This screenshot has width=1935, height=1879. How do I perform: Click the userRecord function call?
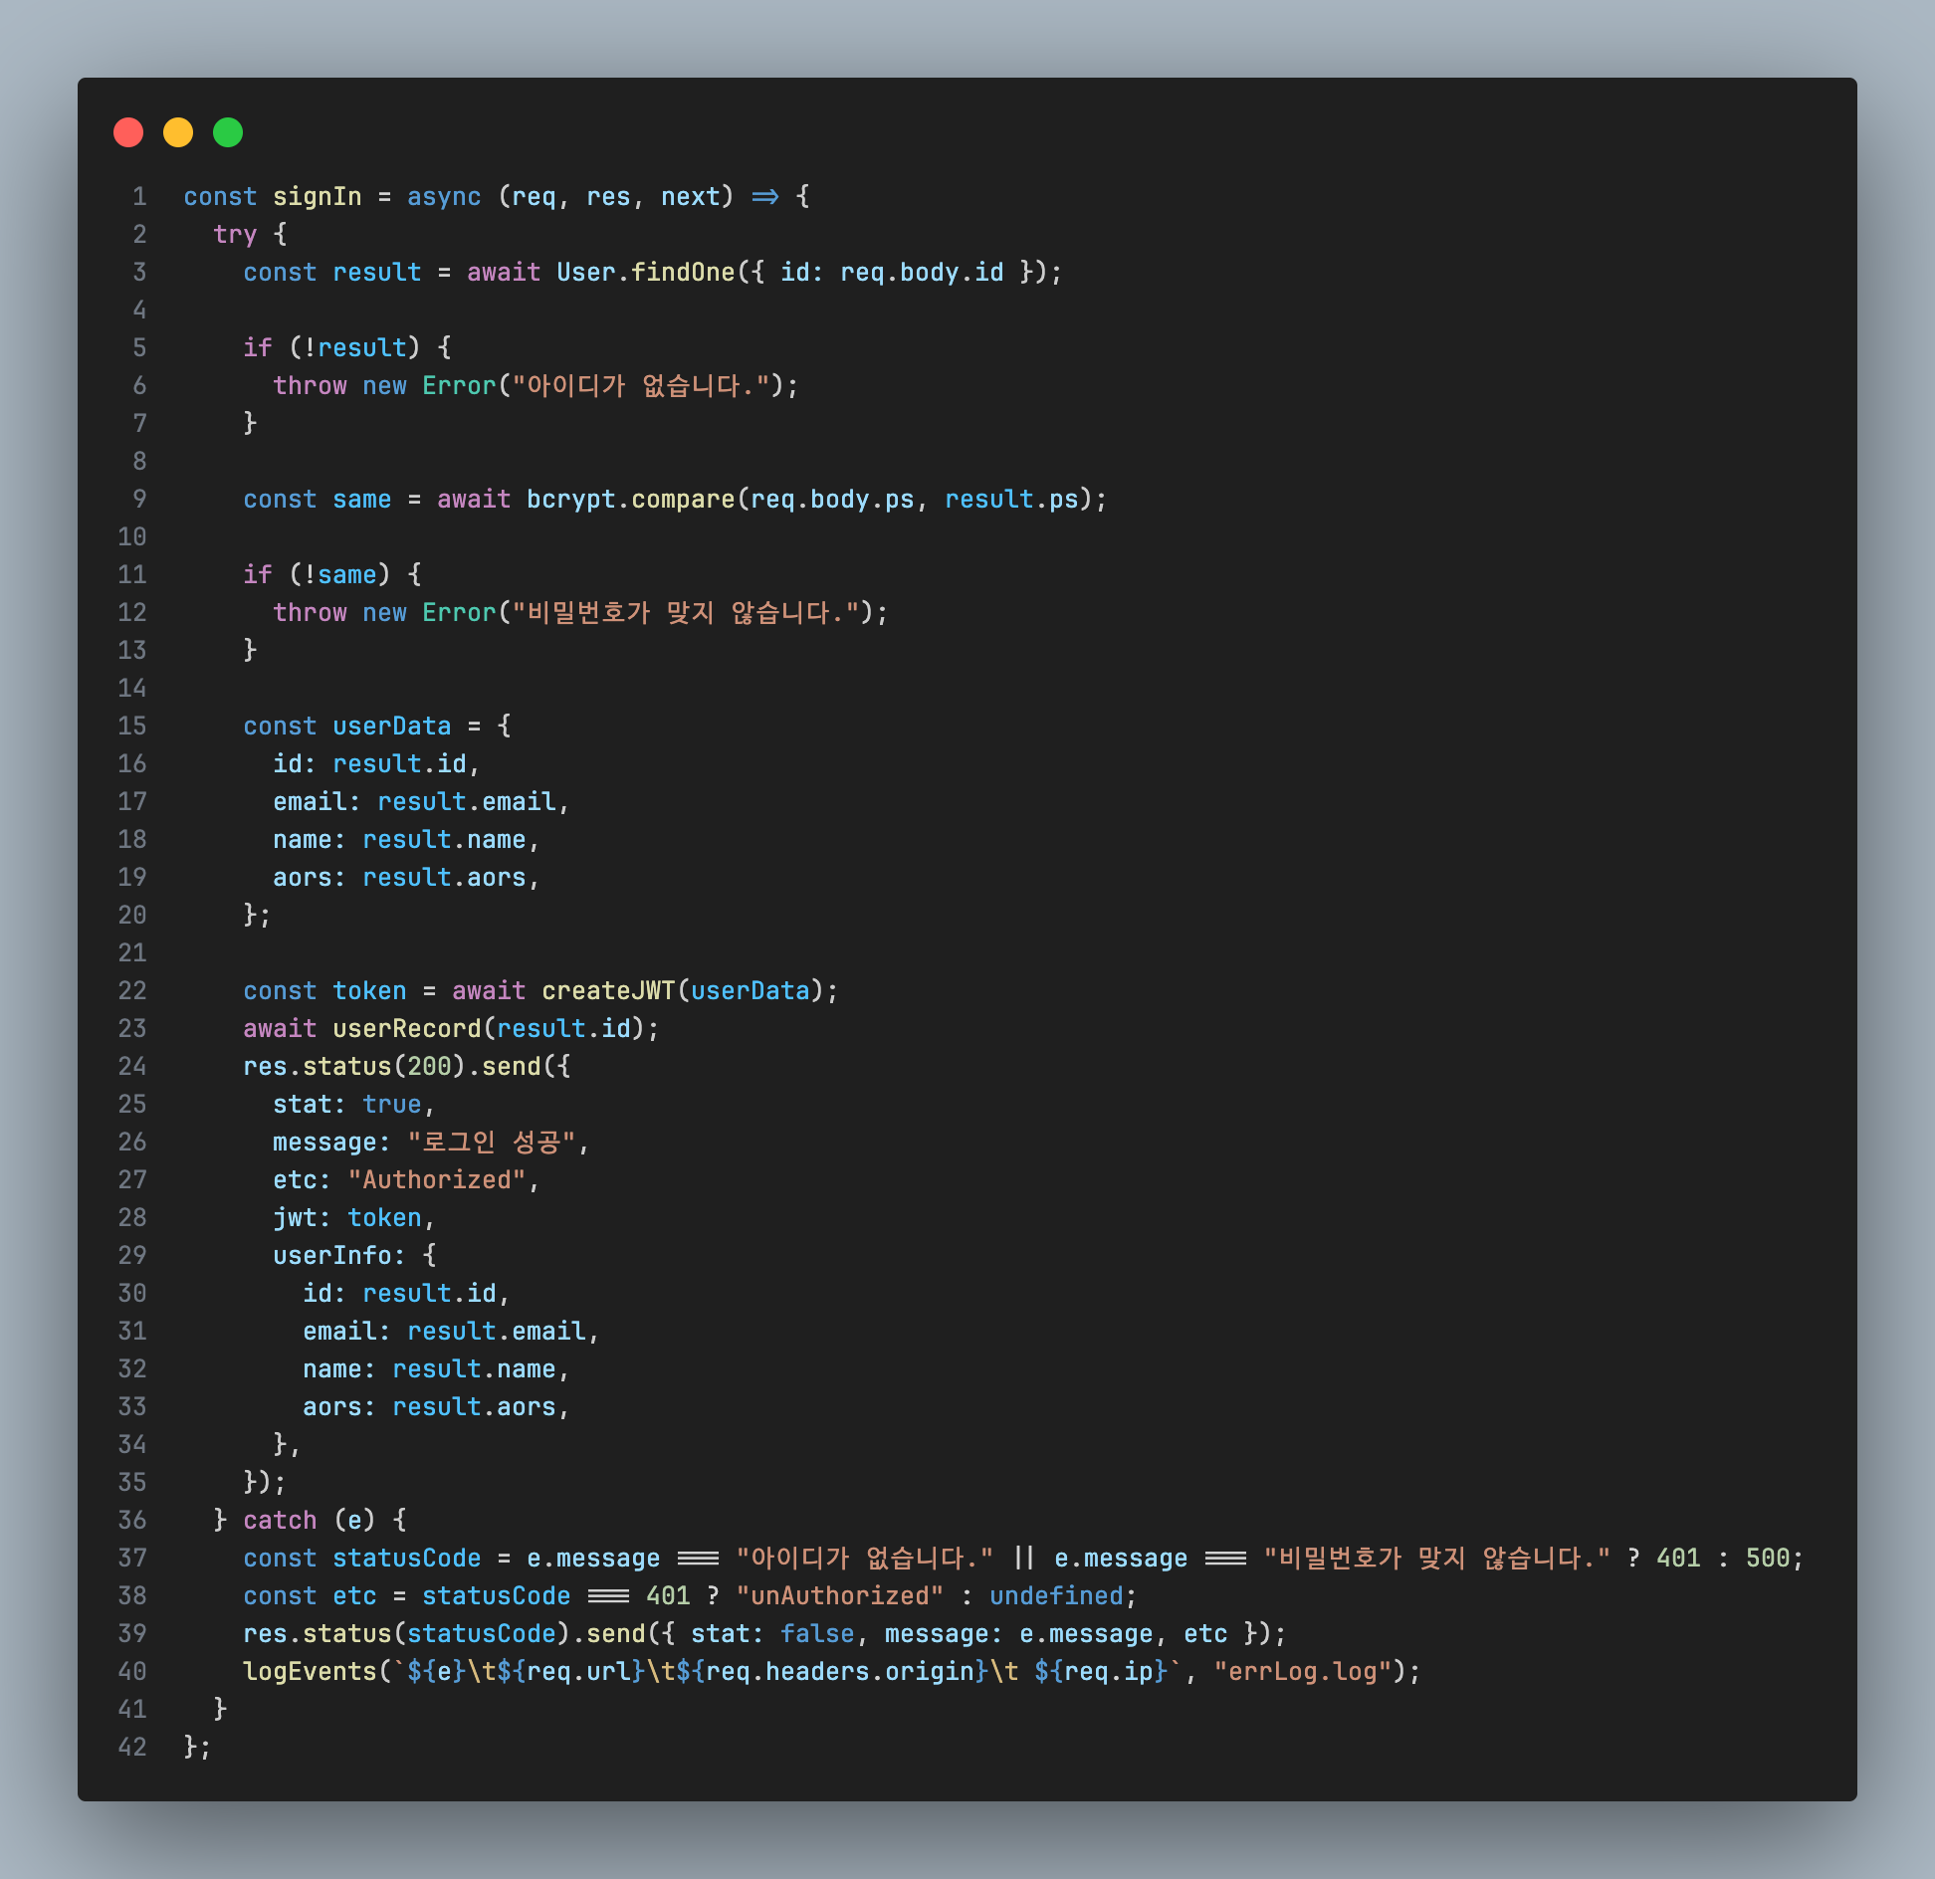[x=406, y=1029]
